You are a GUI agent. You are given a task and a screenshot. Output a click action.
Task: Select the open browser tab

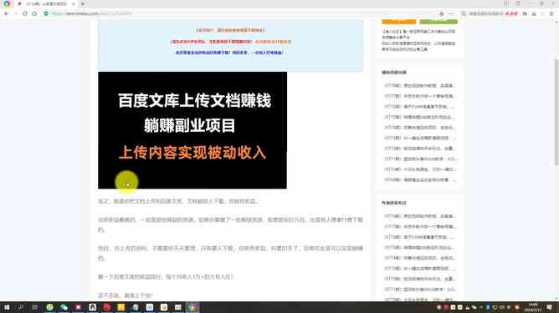(46, 4)
